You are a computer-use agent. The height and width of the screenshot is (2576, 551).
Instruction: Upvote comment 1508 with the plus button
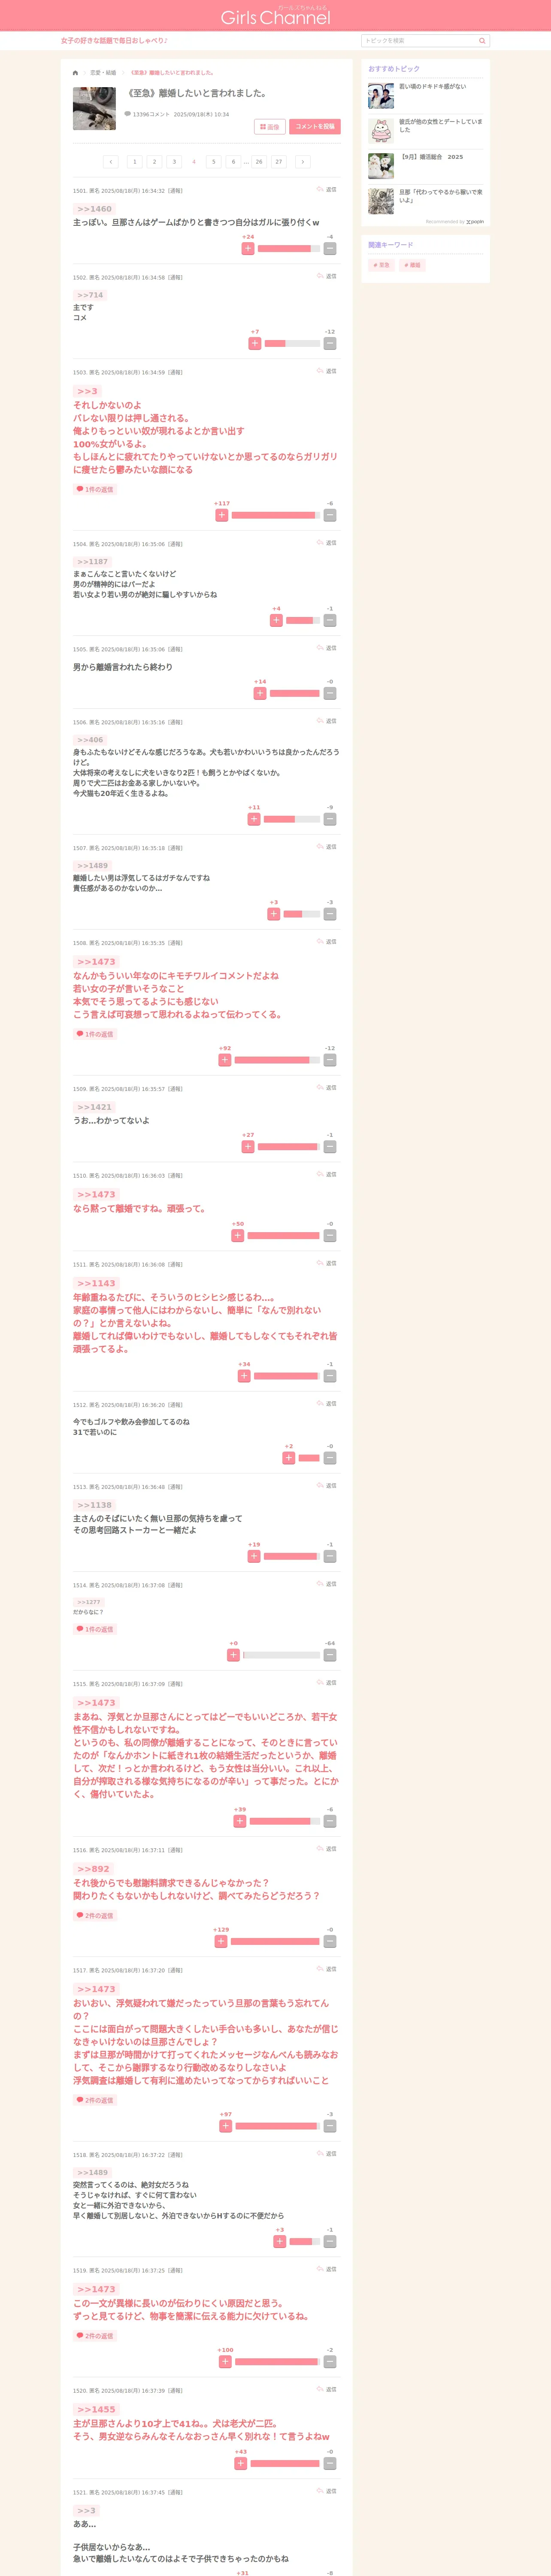[x=225, y=1060]
